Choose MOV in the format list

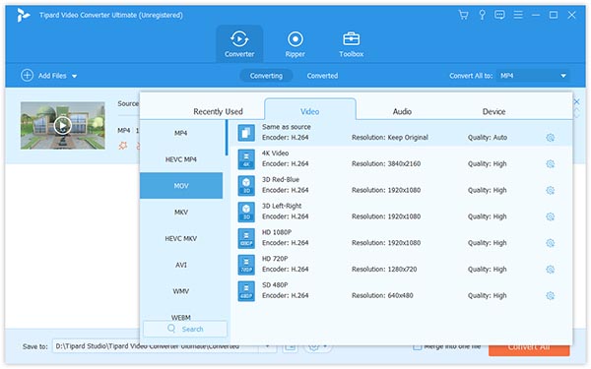181,186
